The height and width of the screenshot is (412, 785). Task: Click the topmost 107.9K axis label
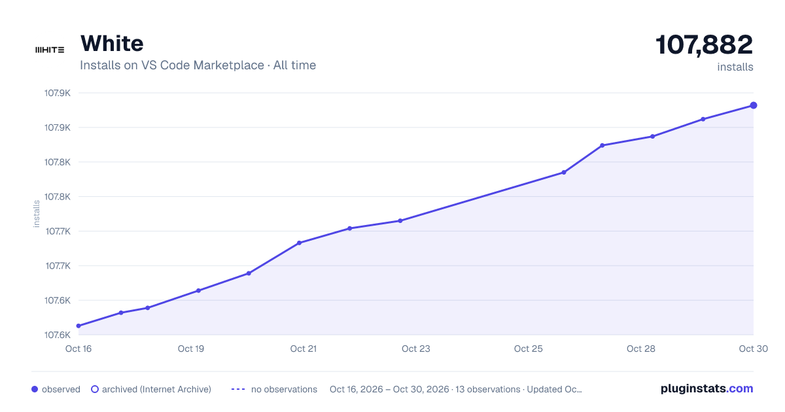(x=58, y=93)
